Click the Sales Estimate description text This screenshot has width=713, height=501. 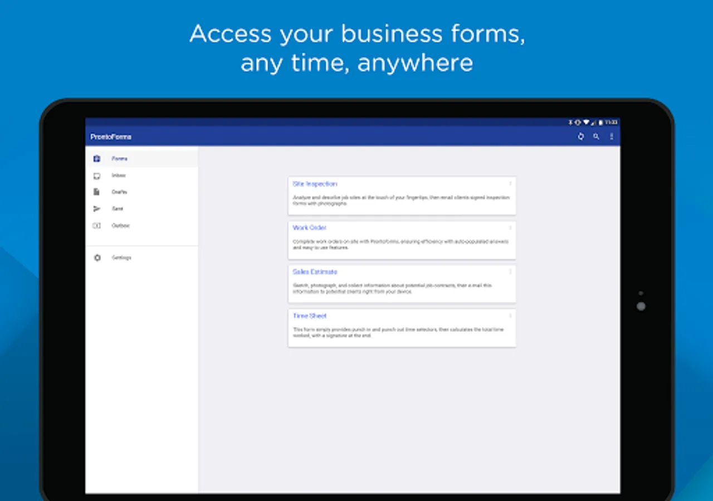393,288
